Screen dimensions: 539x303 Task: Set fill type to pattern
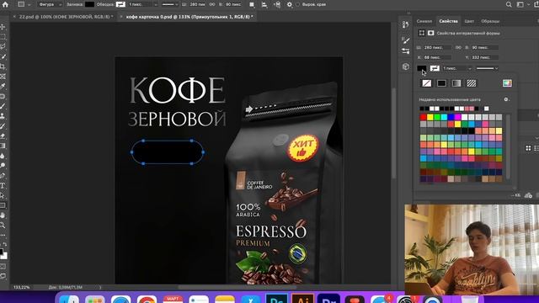coord(472,83)
